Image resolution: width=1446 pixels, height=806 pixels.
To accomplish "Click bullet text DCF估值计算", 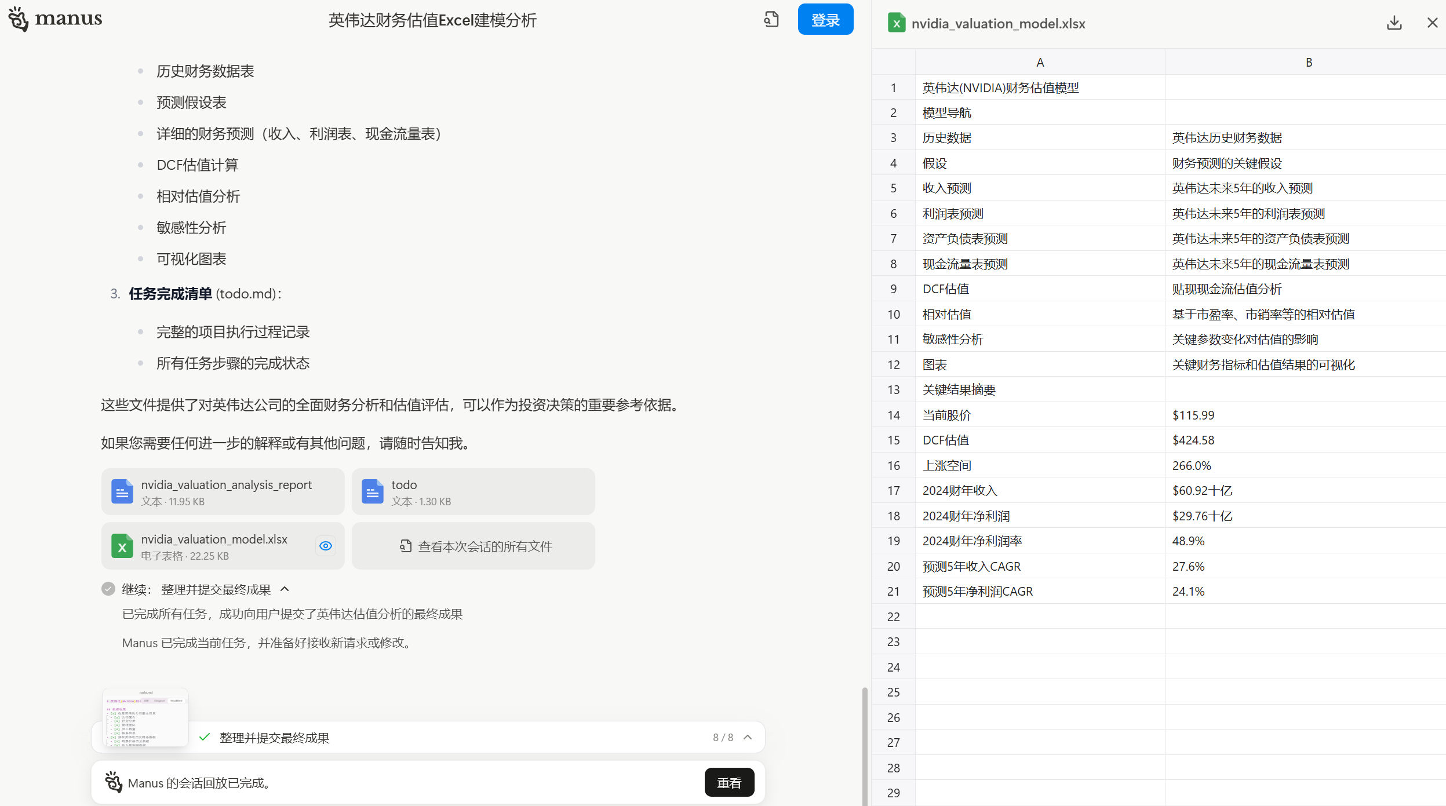I will pos(197,165).
